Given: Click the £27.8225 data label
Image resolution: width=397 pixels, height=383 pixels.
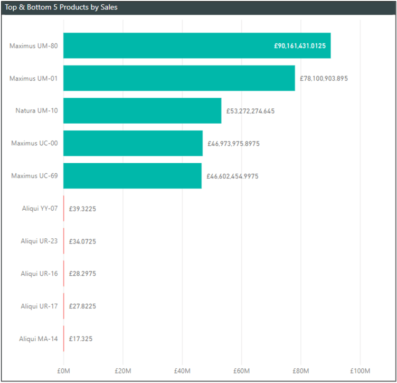Looking at the screenshot, I should click(82, 306).
